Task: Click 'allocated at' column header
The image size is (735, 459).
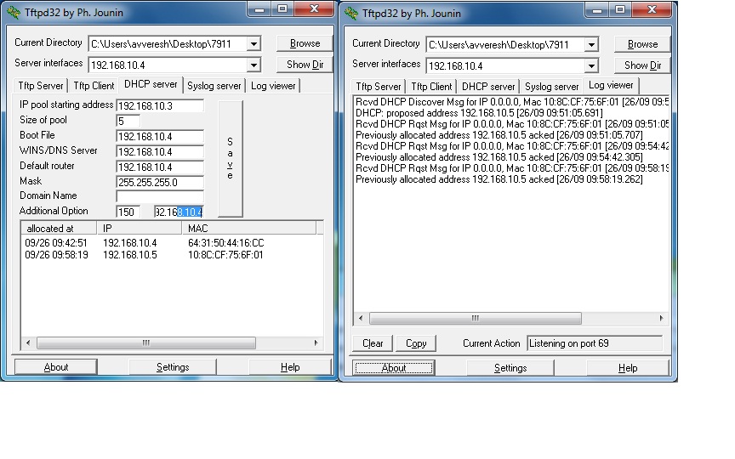Action: 59,228
